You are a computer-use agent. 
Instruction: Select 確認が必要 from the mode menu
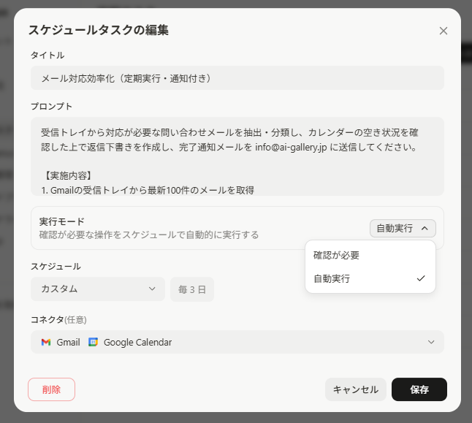click(x=336, y=256)
